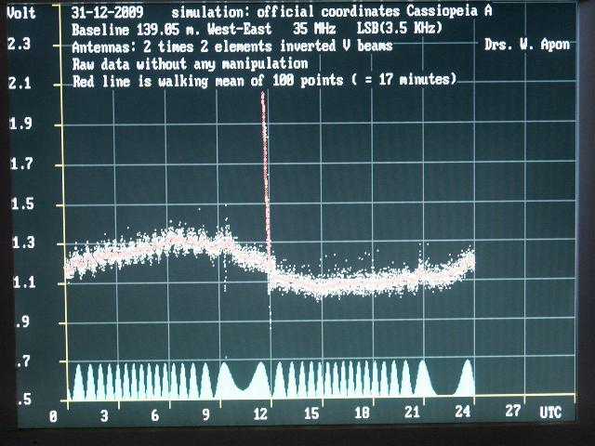Click the y-axis value 1.9
Image resolution: width=595 pixels, height=446 pixels.
click(x=20, y=124)
